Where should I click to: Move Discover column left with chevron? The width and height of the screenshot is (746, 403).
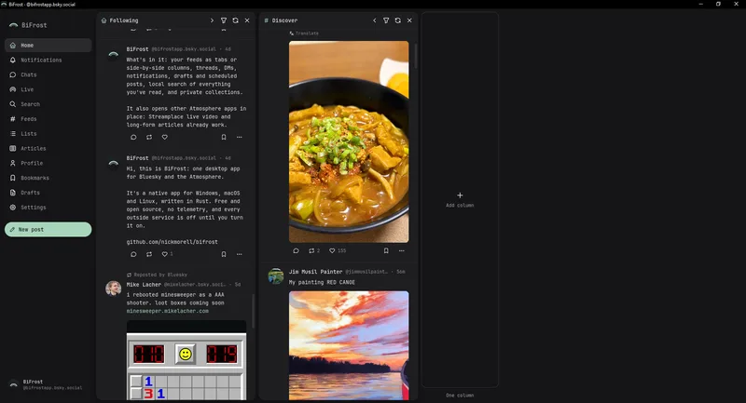click(x=375, y=20)
